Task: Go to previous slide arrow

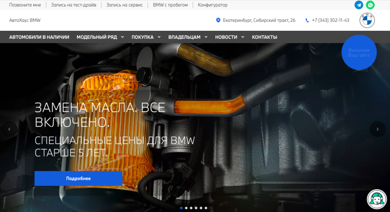Action: (x=9, y=129)
